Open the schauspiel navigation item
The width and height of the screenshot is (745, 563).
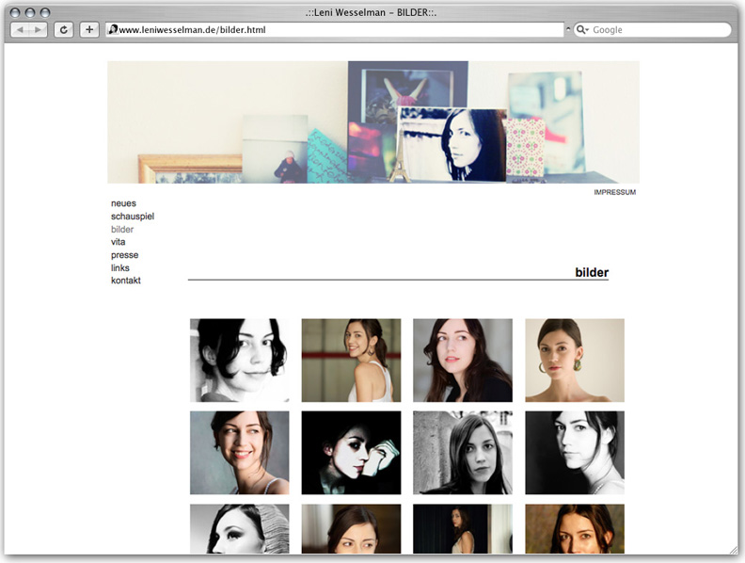(x=133, y=217)
